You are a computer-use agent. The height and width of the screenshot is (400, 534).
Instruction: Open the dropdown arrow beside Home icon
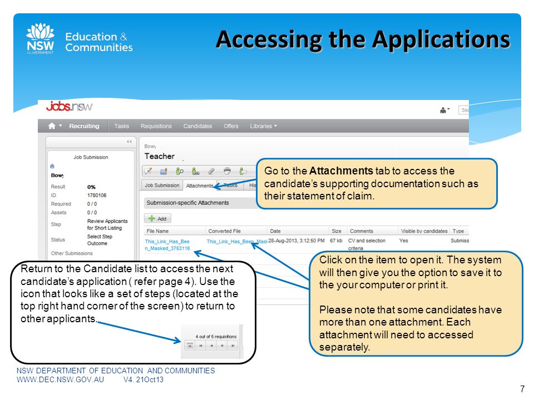pos(60,126)
